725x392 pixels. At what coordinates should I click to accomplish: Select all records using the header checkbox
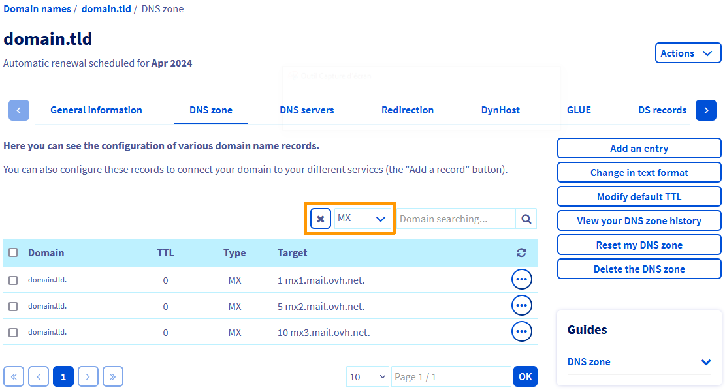point(14,252)
